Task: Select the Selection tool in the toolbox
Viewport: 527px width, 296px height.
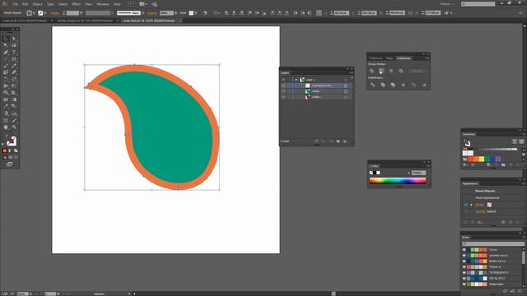Action: (x=6, y=39)
